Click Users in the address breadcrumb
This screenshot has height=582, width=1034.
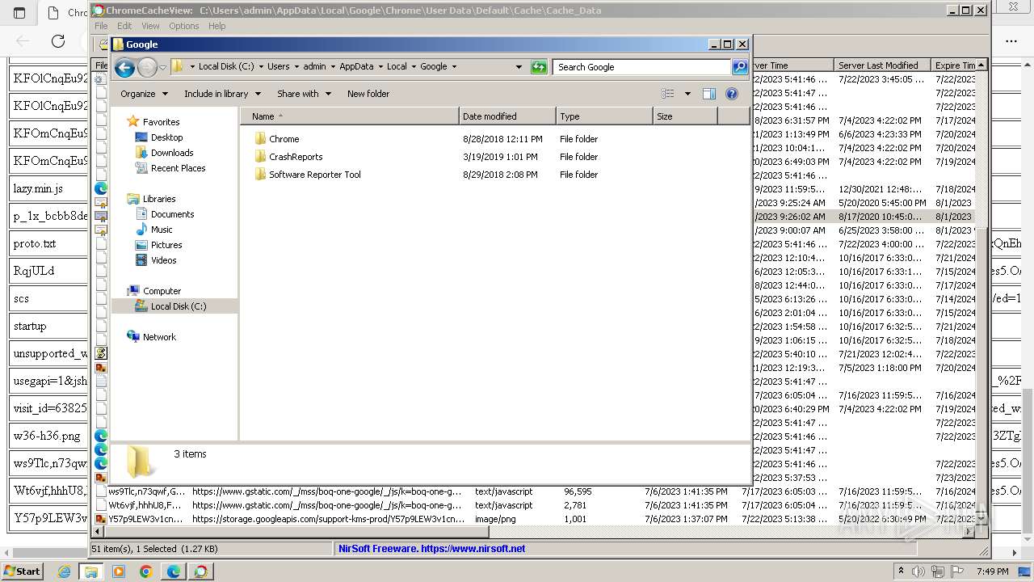click(278, 67)
